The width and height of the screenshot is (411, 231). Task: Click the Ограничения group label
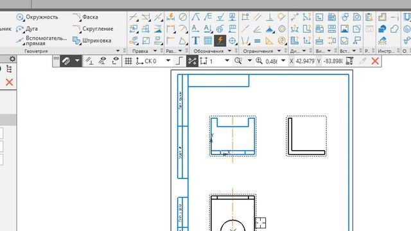(258, 51)
